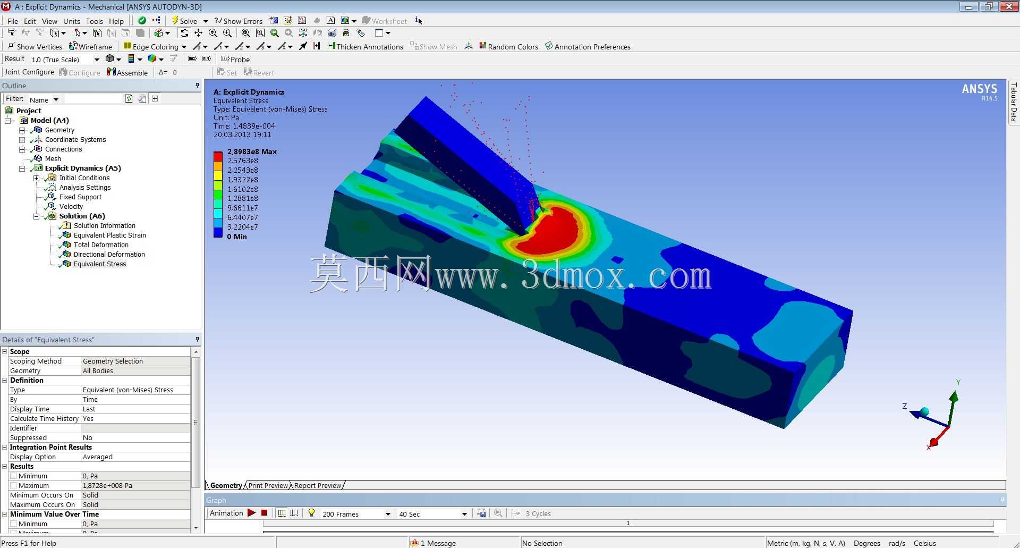The width and height of the screenshot is (1020, 548).
Task: Click the export animation video icon
Action: 481,513
